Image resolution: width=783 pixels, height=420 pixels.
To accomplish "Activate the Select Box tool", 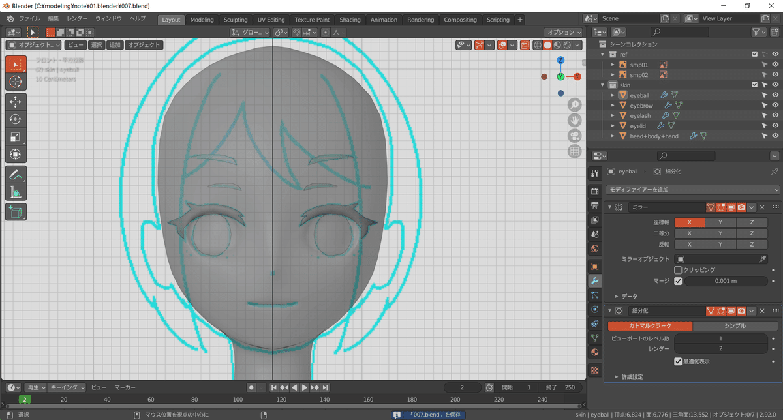I will 16,64.
